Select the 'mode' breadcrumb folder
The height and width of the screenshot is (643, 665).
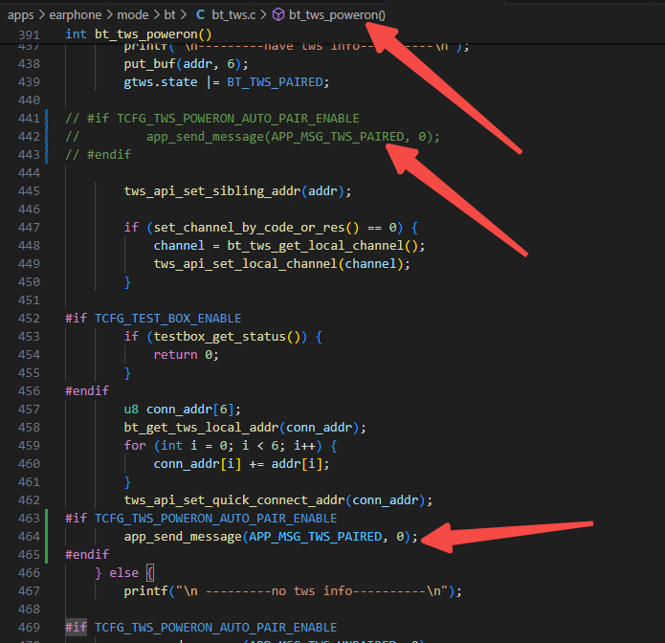click(132, 15)
